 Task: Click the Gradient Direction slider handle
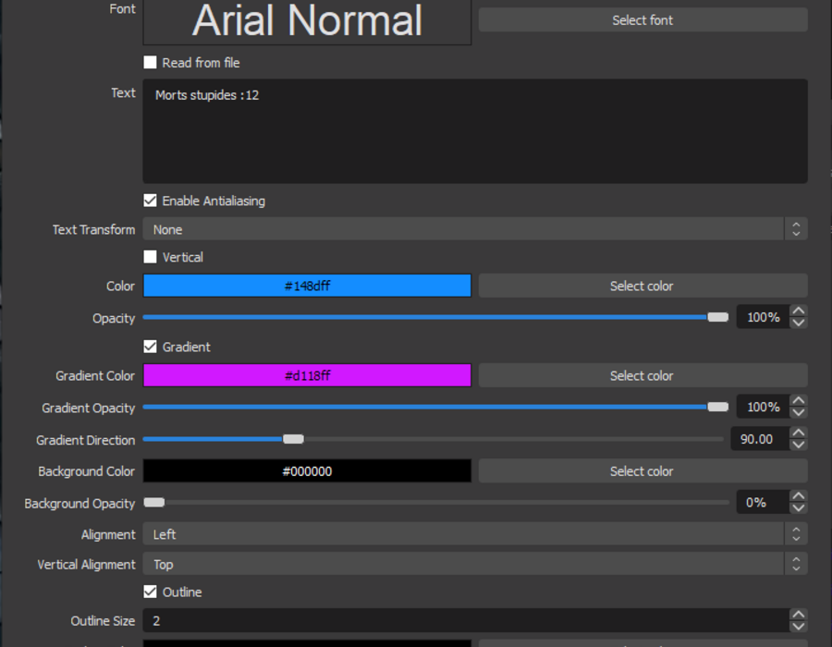click(x=293, y=439)
